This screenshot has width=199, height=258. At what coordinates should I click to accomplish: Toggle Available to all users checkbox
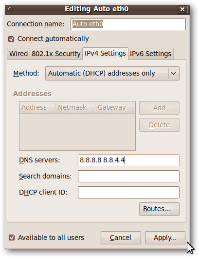[12, 238]
